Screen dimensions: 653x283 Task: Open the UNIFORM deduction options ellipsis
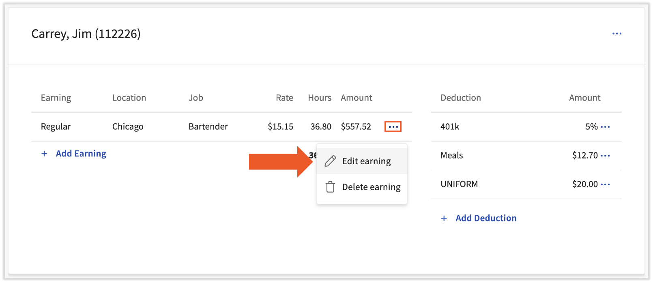coord(605,184)
